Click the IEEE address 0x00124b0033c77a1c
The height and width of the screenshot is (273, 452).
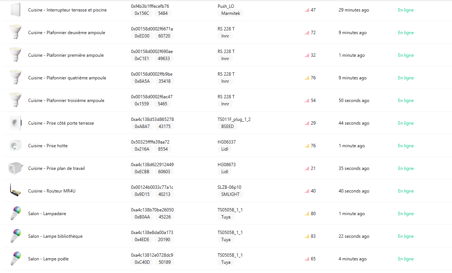point(152,187)
